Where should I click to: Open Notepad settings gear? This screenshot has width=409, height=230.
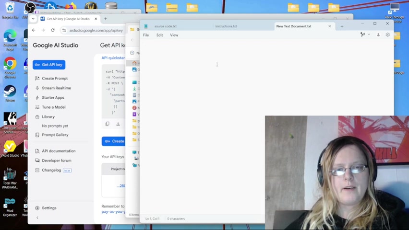(x=387, y=35)
